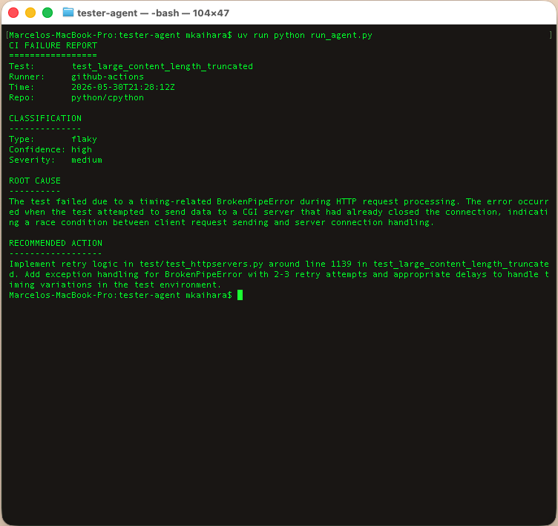558x526 pixels.
Task: Click the green zoom window button
Action: point(47,13)
